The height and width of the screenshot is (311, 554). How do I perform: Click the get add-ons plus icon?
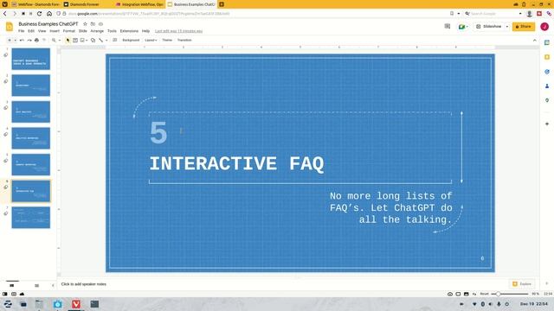(547, 124)
